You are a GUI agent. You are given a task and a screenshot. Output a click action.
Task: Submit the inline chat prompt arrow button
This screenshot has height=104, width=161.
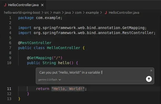point(149,79)
